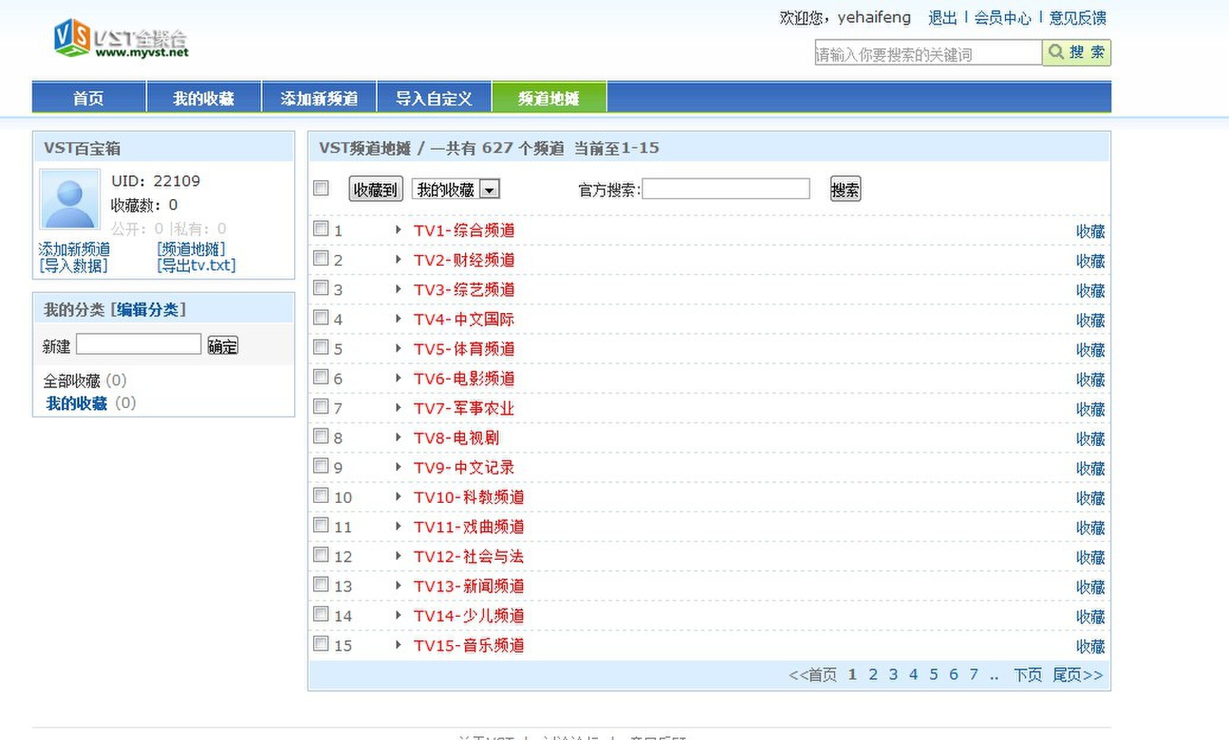Open the 我的收藏 navigation tab

pyautogui.click(x=203, y=97)
